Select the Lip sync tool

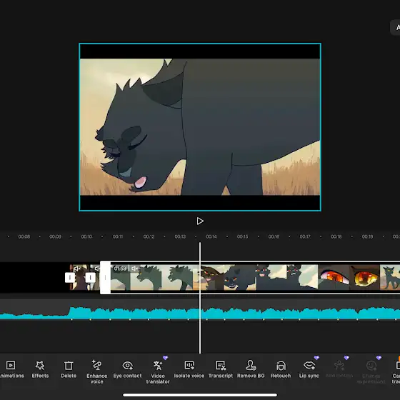point(309,369)
